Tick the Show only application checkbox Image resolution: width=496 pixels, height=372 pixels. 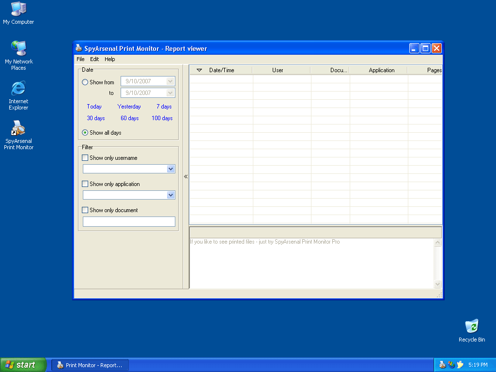click(85, 184)
